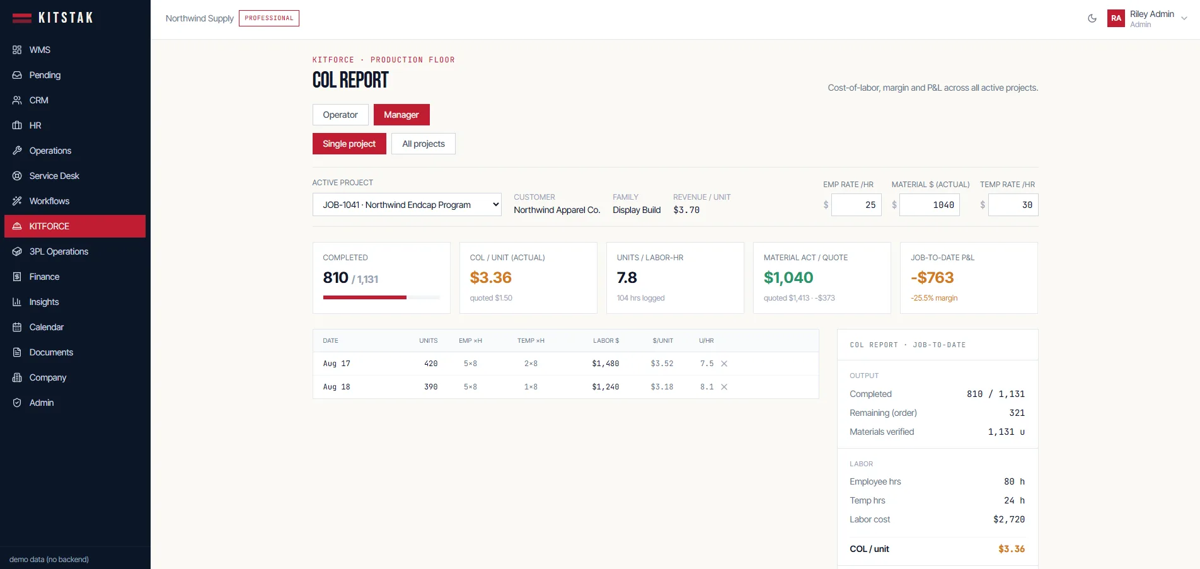Click the KITFORCE hard hat icon
Screen dimensions: 1200x569
17,226
